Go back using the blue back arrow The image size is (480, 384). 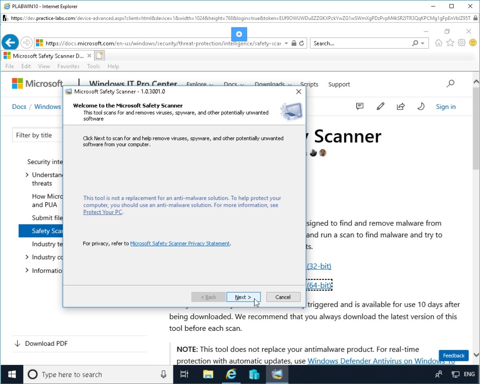point(10,42)
